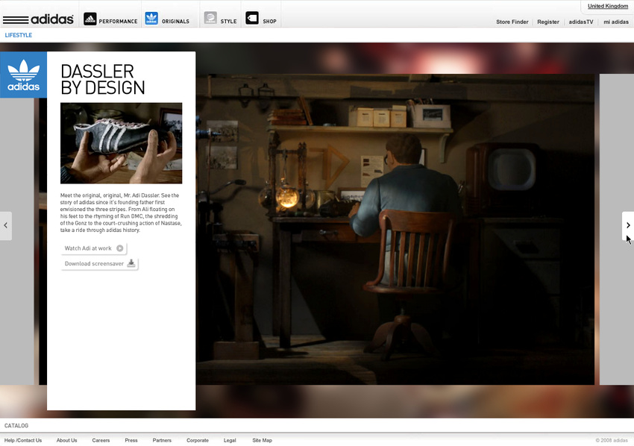Click the blue Originals trefoil icon
Screen dimensions: 634x446
coord(151,18)
